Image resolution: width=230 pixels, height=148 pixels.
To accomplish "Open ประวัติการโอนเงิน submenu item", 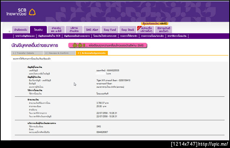I will [x=177, y=36].
